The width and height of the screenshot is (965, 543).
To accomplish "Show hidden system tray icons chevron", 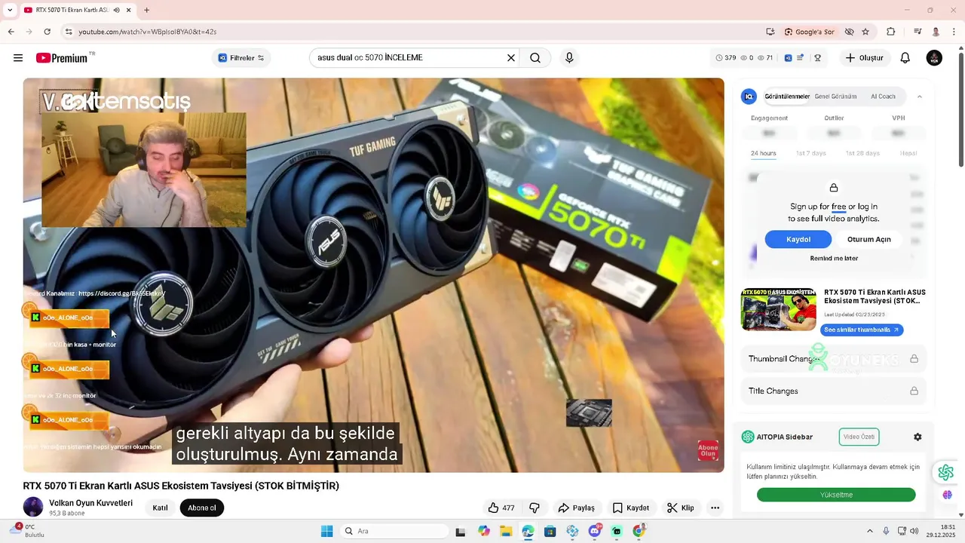I will click(x=869, y=531).
